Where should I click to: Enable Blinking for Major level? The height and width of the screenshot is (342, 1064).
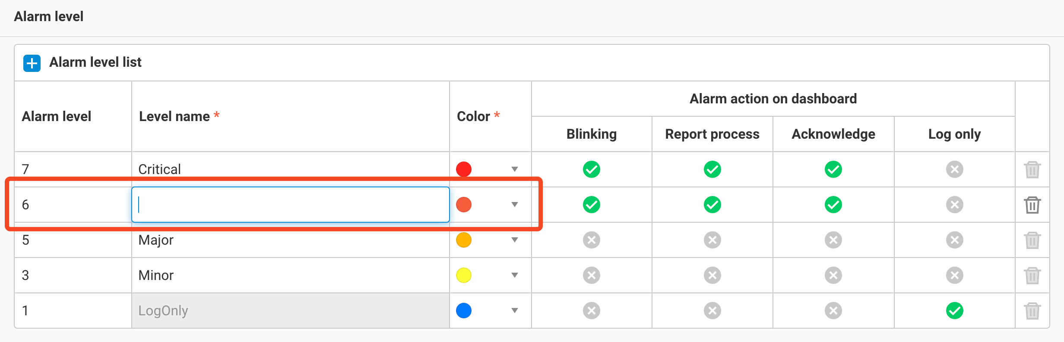point(591,240)
